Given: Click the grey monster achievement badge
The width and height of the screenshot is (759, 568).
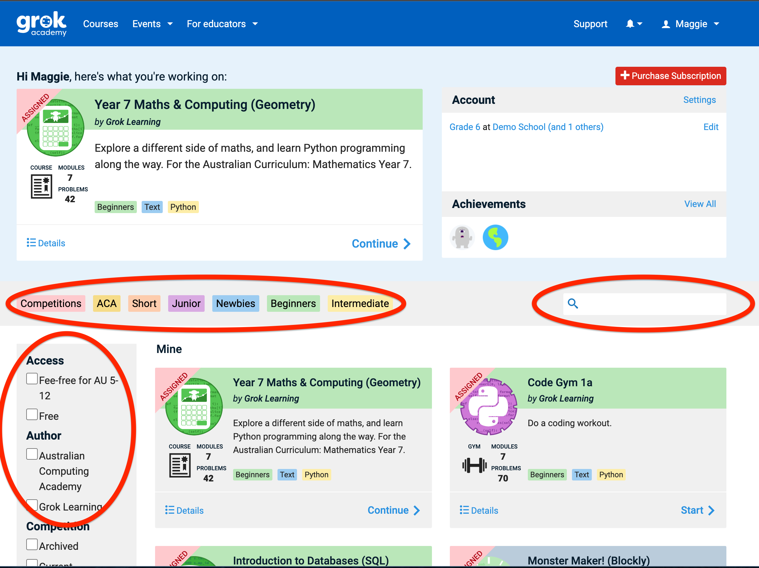Looking at the screenshot, I should (462, 237).
